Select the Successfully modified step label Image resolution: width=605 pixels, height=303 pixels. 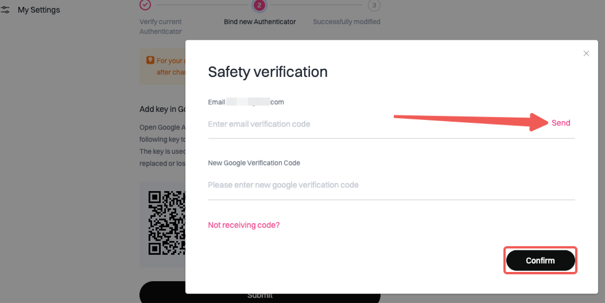tap(346, 22)
